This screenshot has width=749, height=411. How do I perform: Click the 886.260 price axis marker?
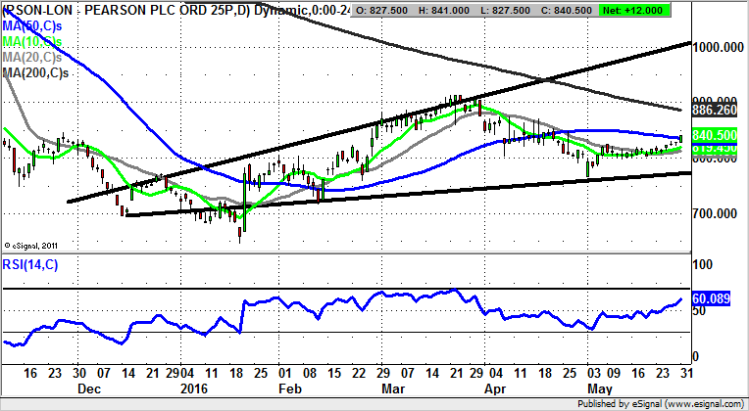tap(714, 112)
